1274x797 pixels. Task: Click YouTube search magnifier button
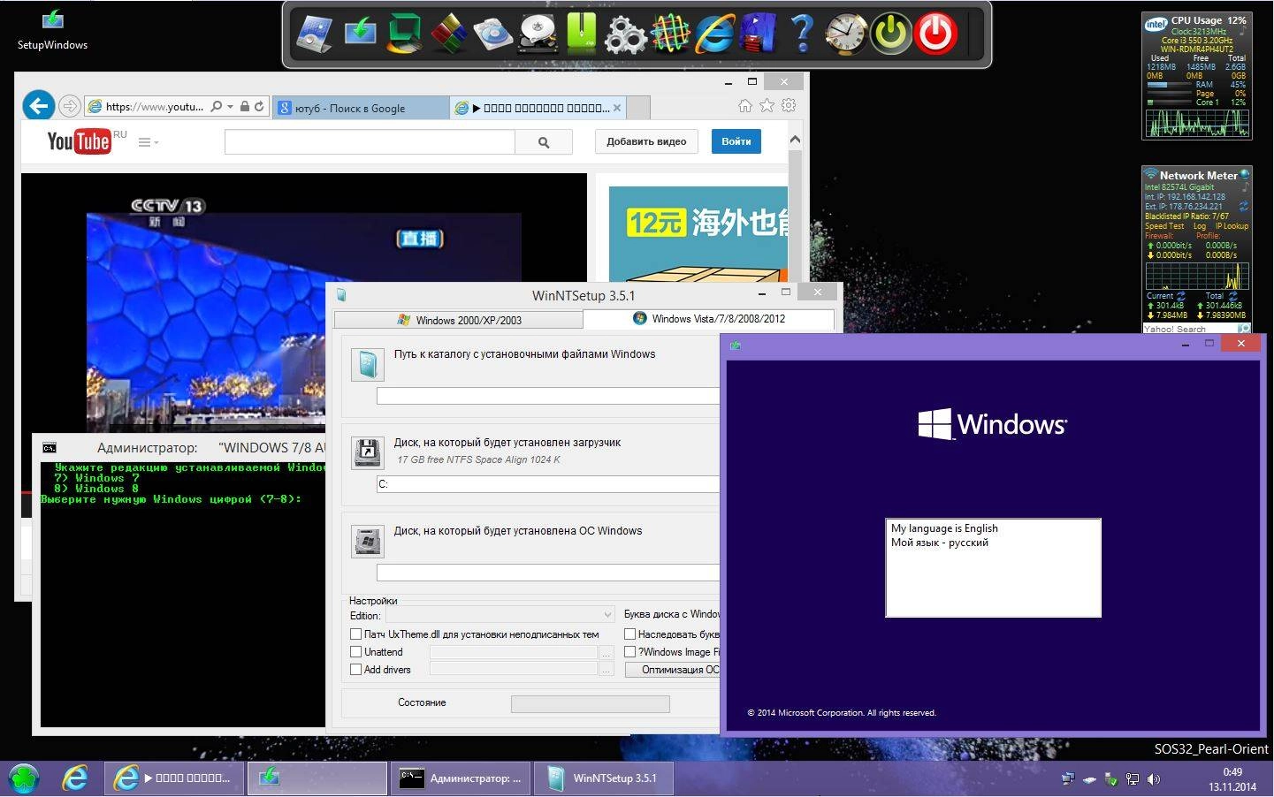click(544, 141)
